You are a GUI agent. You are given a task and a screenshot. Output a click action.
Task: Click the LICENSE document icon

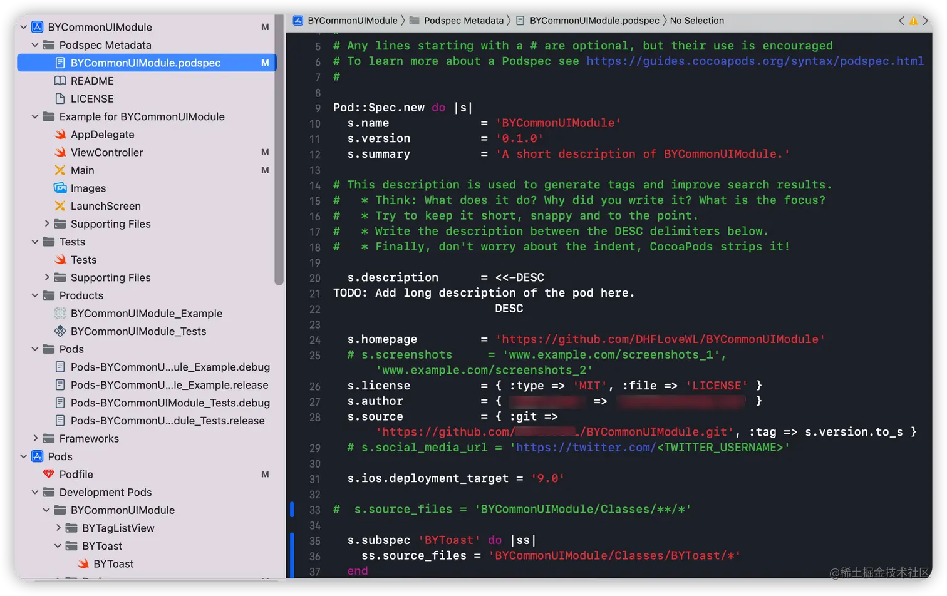[x=60, y=98]
